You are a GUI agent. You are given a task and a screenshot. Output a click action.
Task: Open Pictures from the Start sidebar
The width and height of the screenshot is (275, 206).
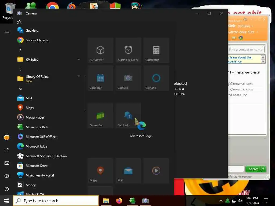[7, 163]
